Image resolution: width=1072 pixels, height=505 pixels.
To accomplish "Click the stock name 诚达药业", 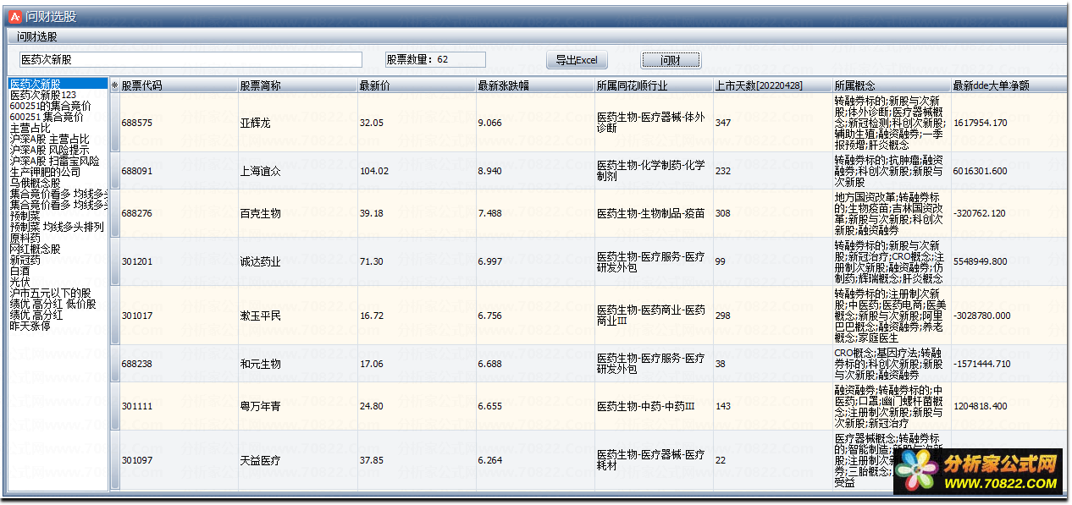I will (x=260, y=261).
